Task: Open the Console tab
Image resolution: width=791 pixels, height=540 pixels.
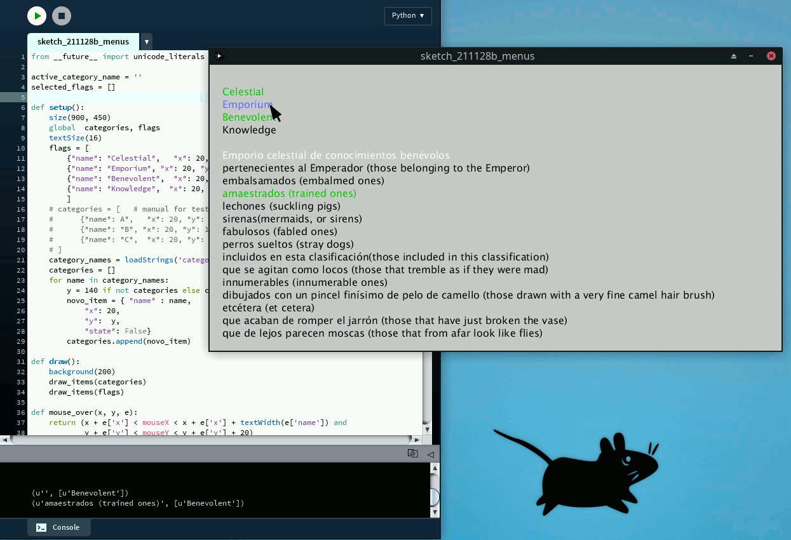Action: [59, 527]
